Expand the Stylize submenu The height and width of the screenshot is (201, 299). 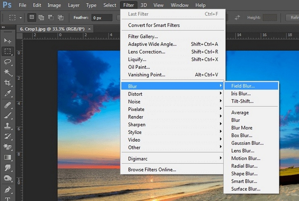pos(172,132)
